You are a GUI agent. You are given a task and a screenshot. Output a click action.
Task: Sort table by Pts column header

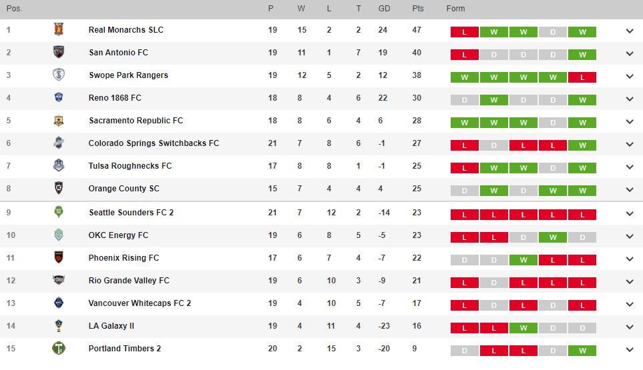point(418,9)
